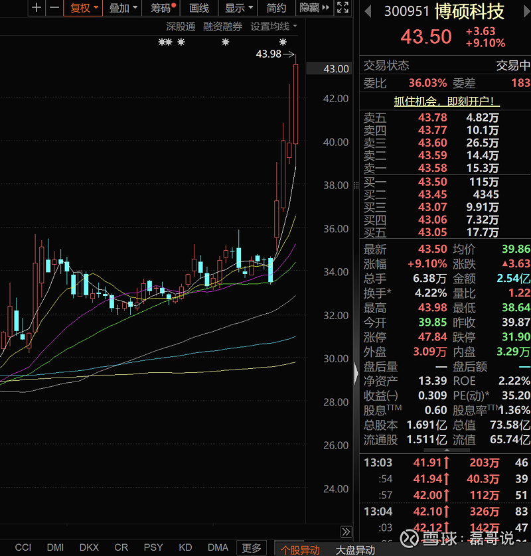
Task: Open the double-star event marker
Action: coord(165,42)
